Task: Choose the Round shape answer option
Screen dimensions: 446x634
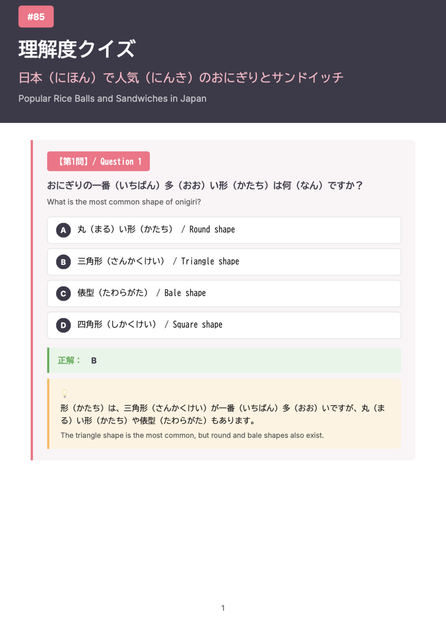Action: (224, 230)
